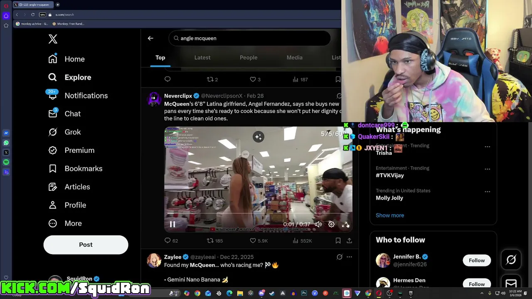
Task: Open floating Grok button
Action: coord(511,260)
